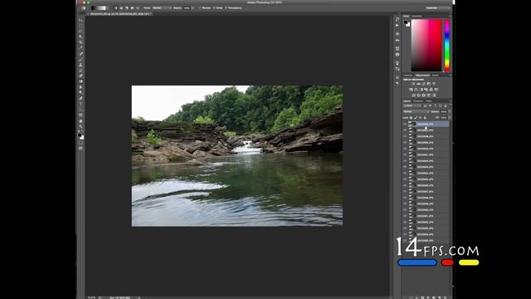531x299 pixels.
Task: Open the layer filter Kind dropdown
Action: [412, 105]
